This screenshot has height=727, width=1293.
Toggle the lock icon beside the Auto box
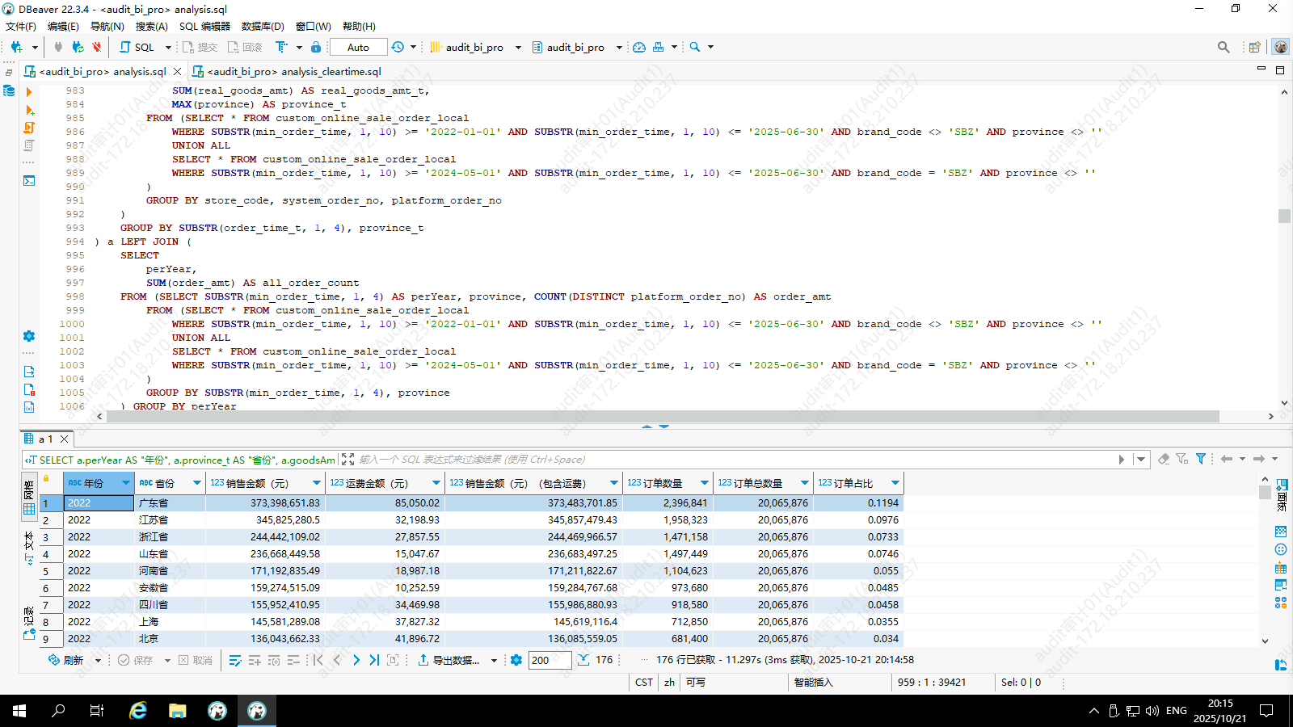click(x=316, y=47)
